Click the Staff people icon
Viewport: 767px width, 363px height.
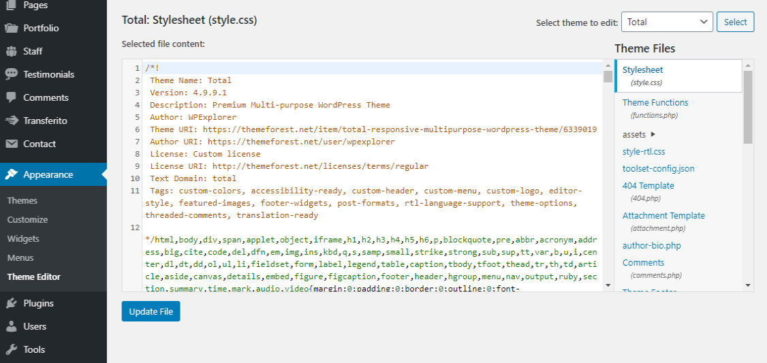pyautogui.click(x=12, y=52)
